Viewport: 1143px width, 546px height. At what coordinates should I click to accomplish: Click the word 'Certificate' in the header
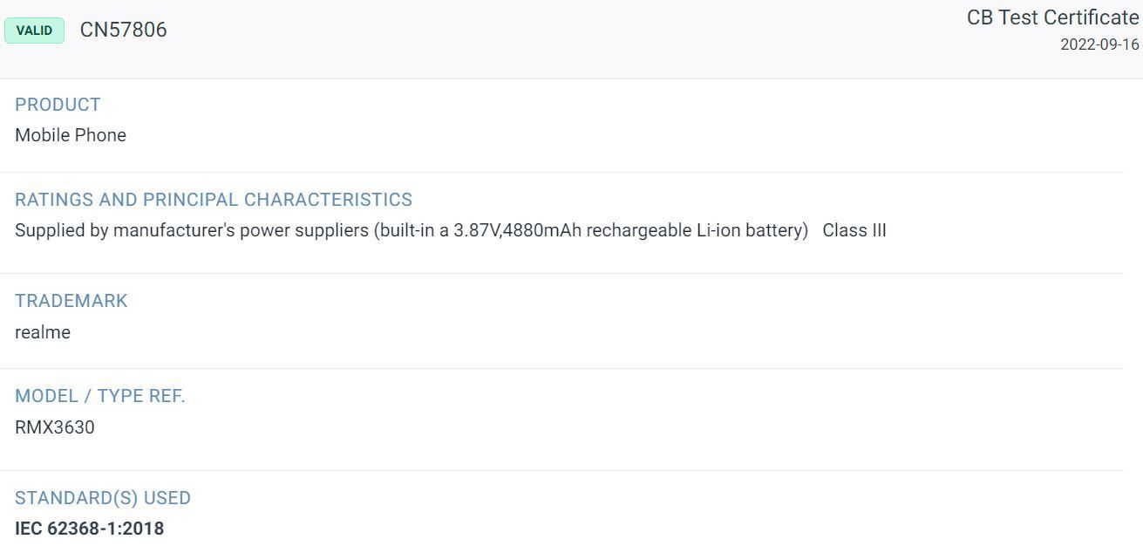[1092, 17]
